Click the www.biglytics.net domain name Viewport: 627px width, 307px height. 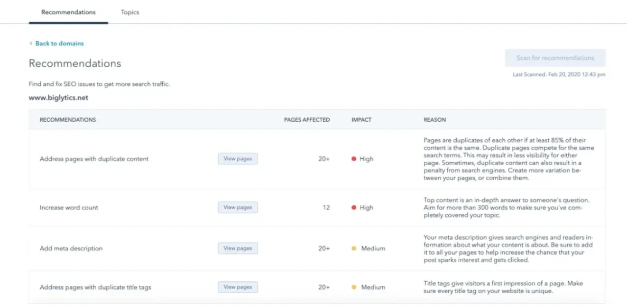coord(58,98)
